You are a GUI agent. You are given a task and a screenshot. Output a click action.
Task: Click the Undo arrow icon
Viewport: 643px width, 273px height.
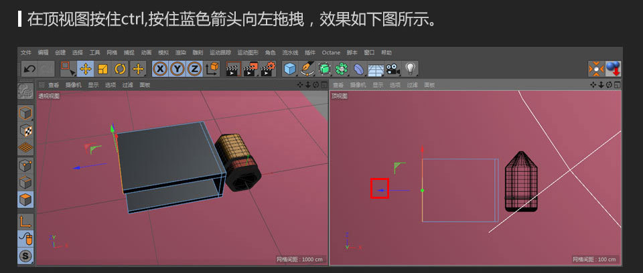click(29, 69)
